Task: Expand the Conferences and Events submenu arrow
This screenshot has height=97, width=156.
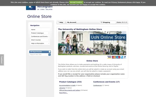Action: (49, 36)
